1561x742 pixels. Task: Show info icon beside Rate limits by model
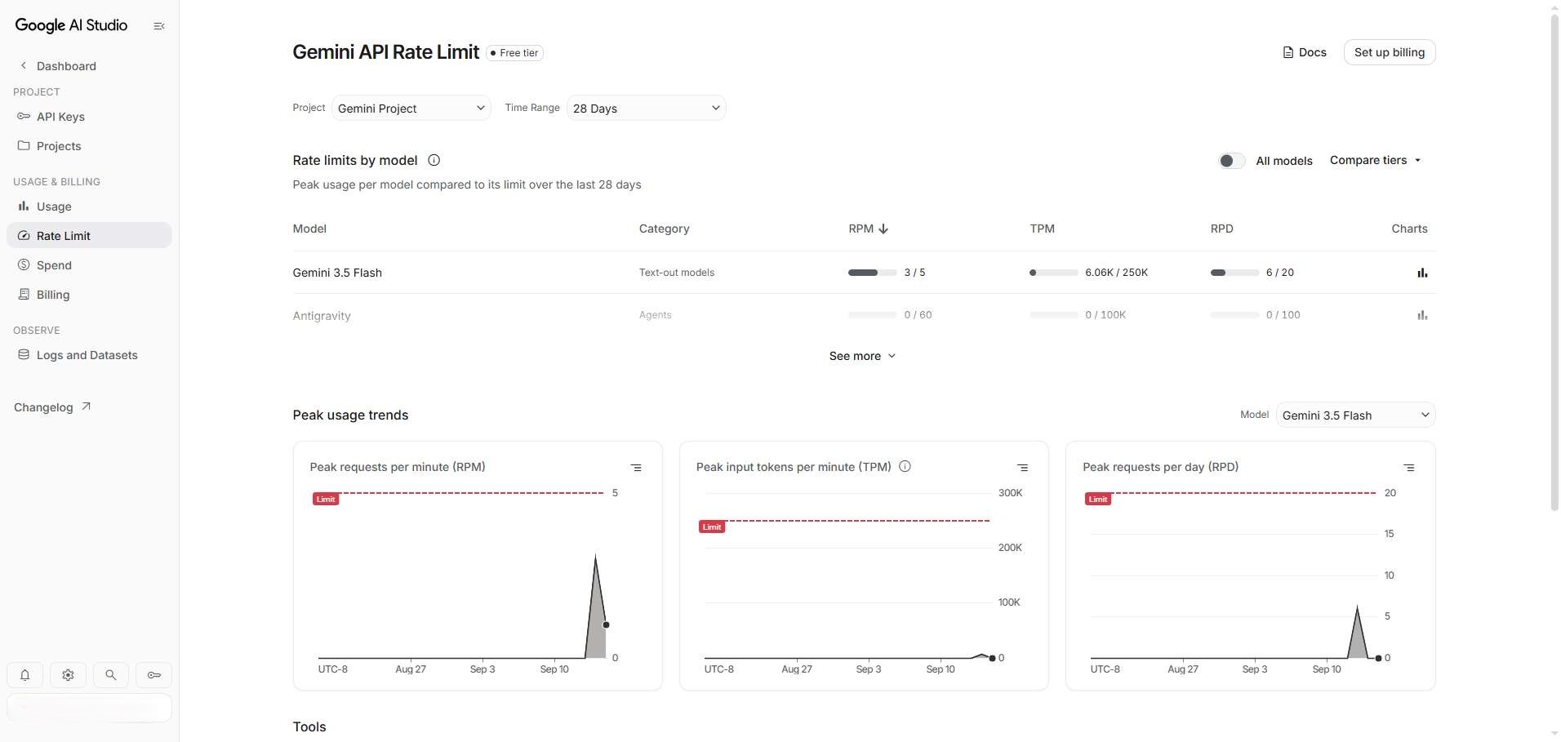pos(434,160)
